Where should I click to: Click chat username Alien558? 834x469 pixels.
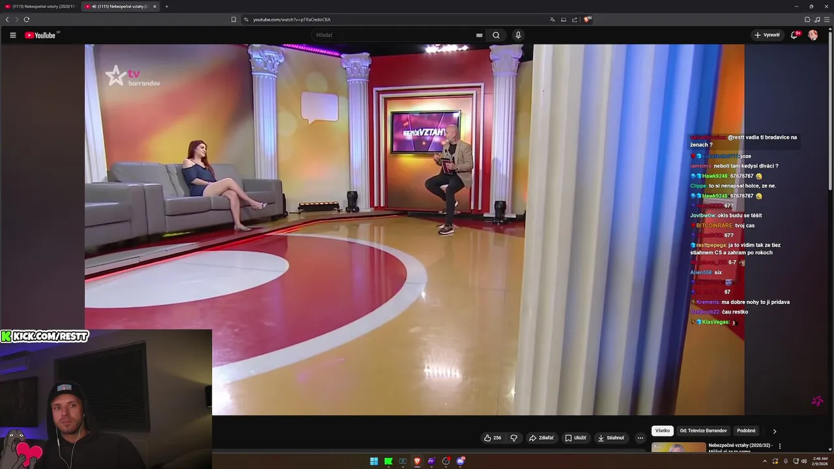point(701,272)
